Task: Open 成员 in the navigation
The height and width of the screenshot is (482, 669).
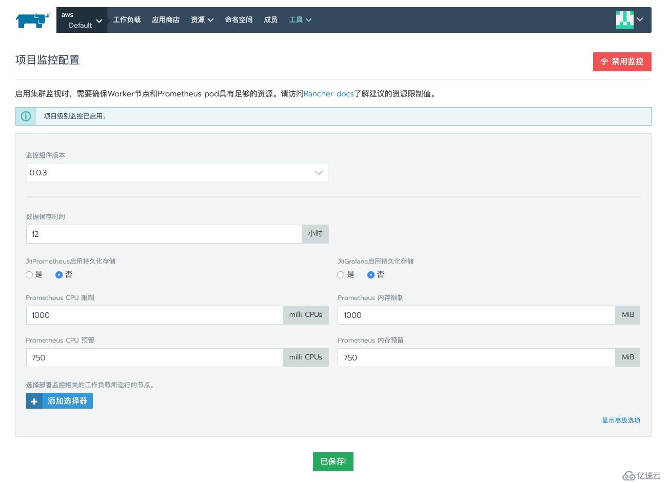Action: 270,20
